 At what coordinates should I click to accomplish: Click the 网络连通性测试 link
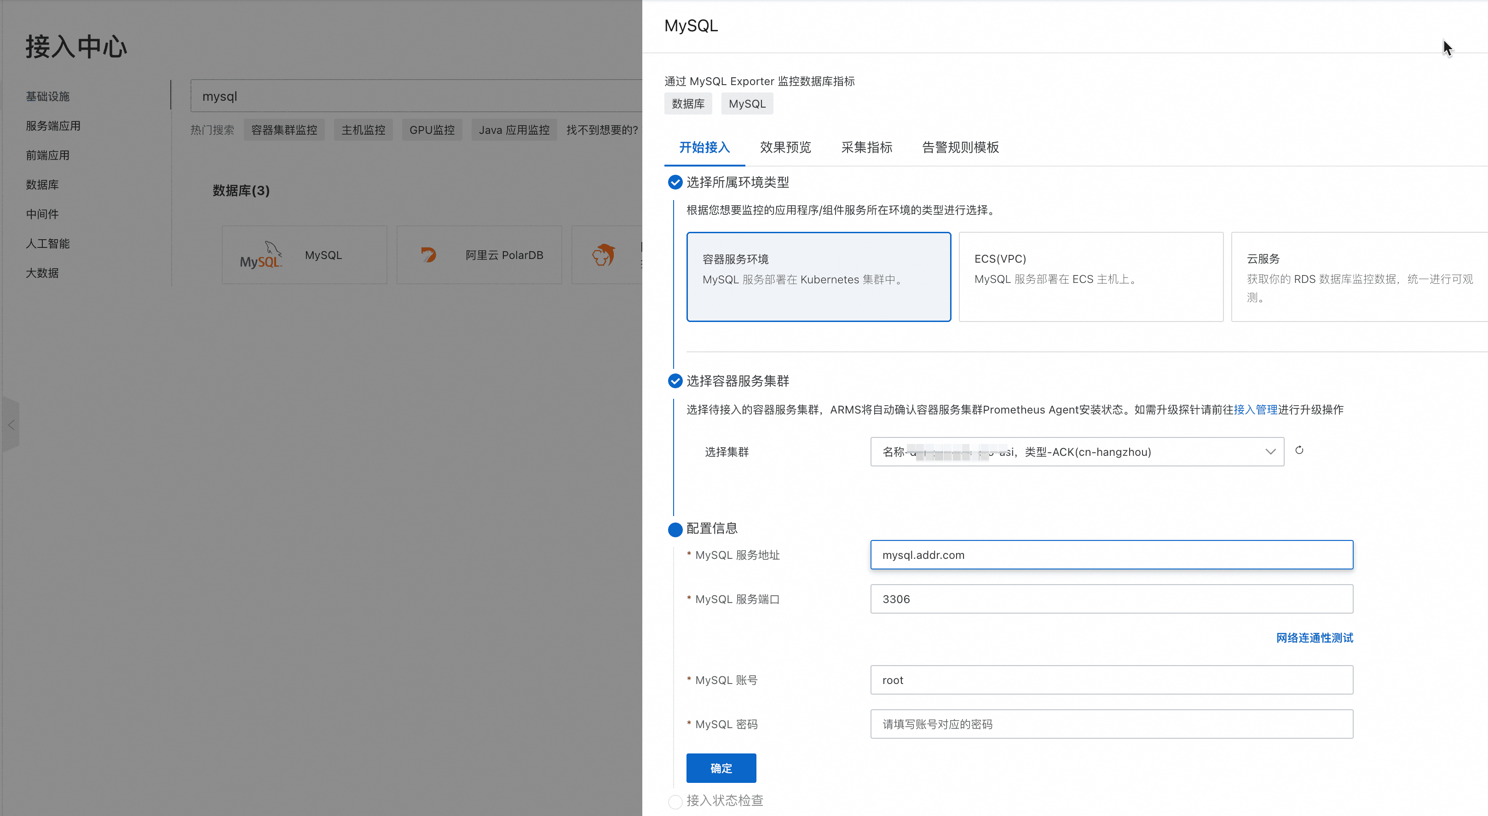1314,638
